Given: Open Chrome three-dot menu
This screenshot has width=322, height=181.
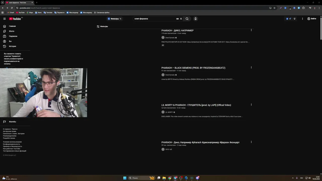Looking at the screenshot, I should (x=319, y=8).
